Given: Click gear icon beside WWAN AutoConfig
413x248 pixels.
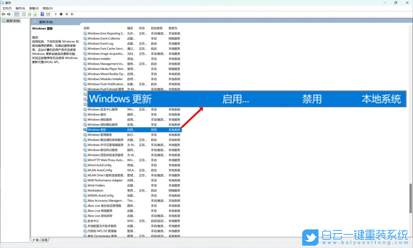Looking at the screenshot, I should (85, 196).
